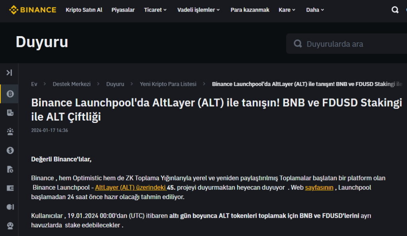407x236 pixels.
Task: Open the Kare dropdown menu
Action: click(287, 10)
